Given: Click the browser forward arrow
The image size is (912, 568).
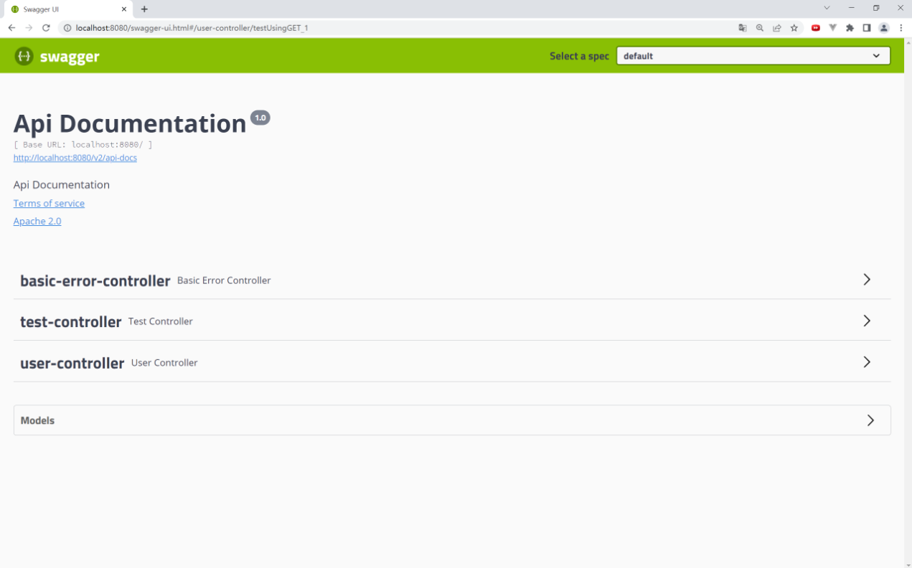Looking at the screenshot, I should [29, 28].
